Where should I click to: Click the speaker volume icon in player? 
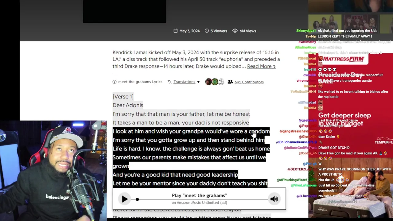(274, 199)
